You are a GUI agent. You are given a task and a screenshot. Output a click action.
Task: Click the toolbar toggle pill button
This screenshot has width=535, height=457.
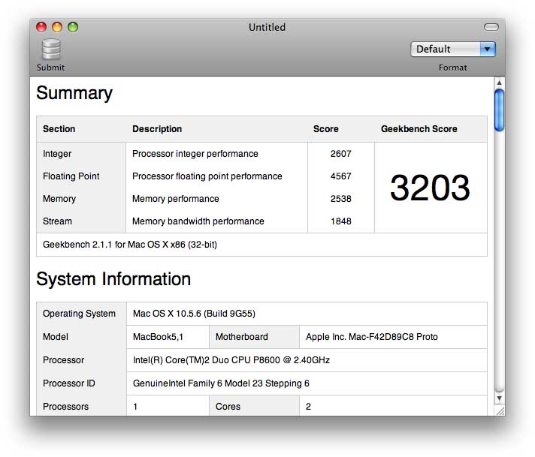pos(491,27)
